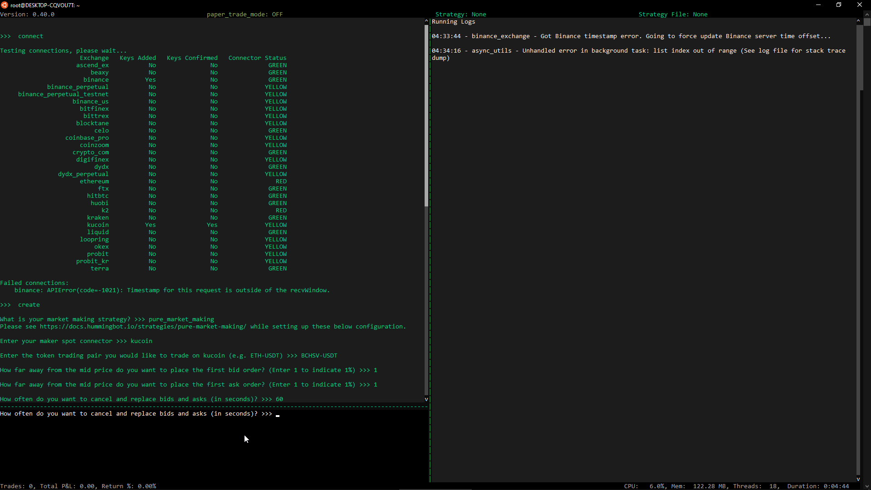Click the Duration timer in the status bar
871x490 pixels.
[815, 485]
